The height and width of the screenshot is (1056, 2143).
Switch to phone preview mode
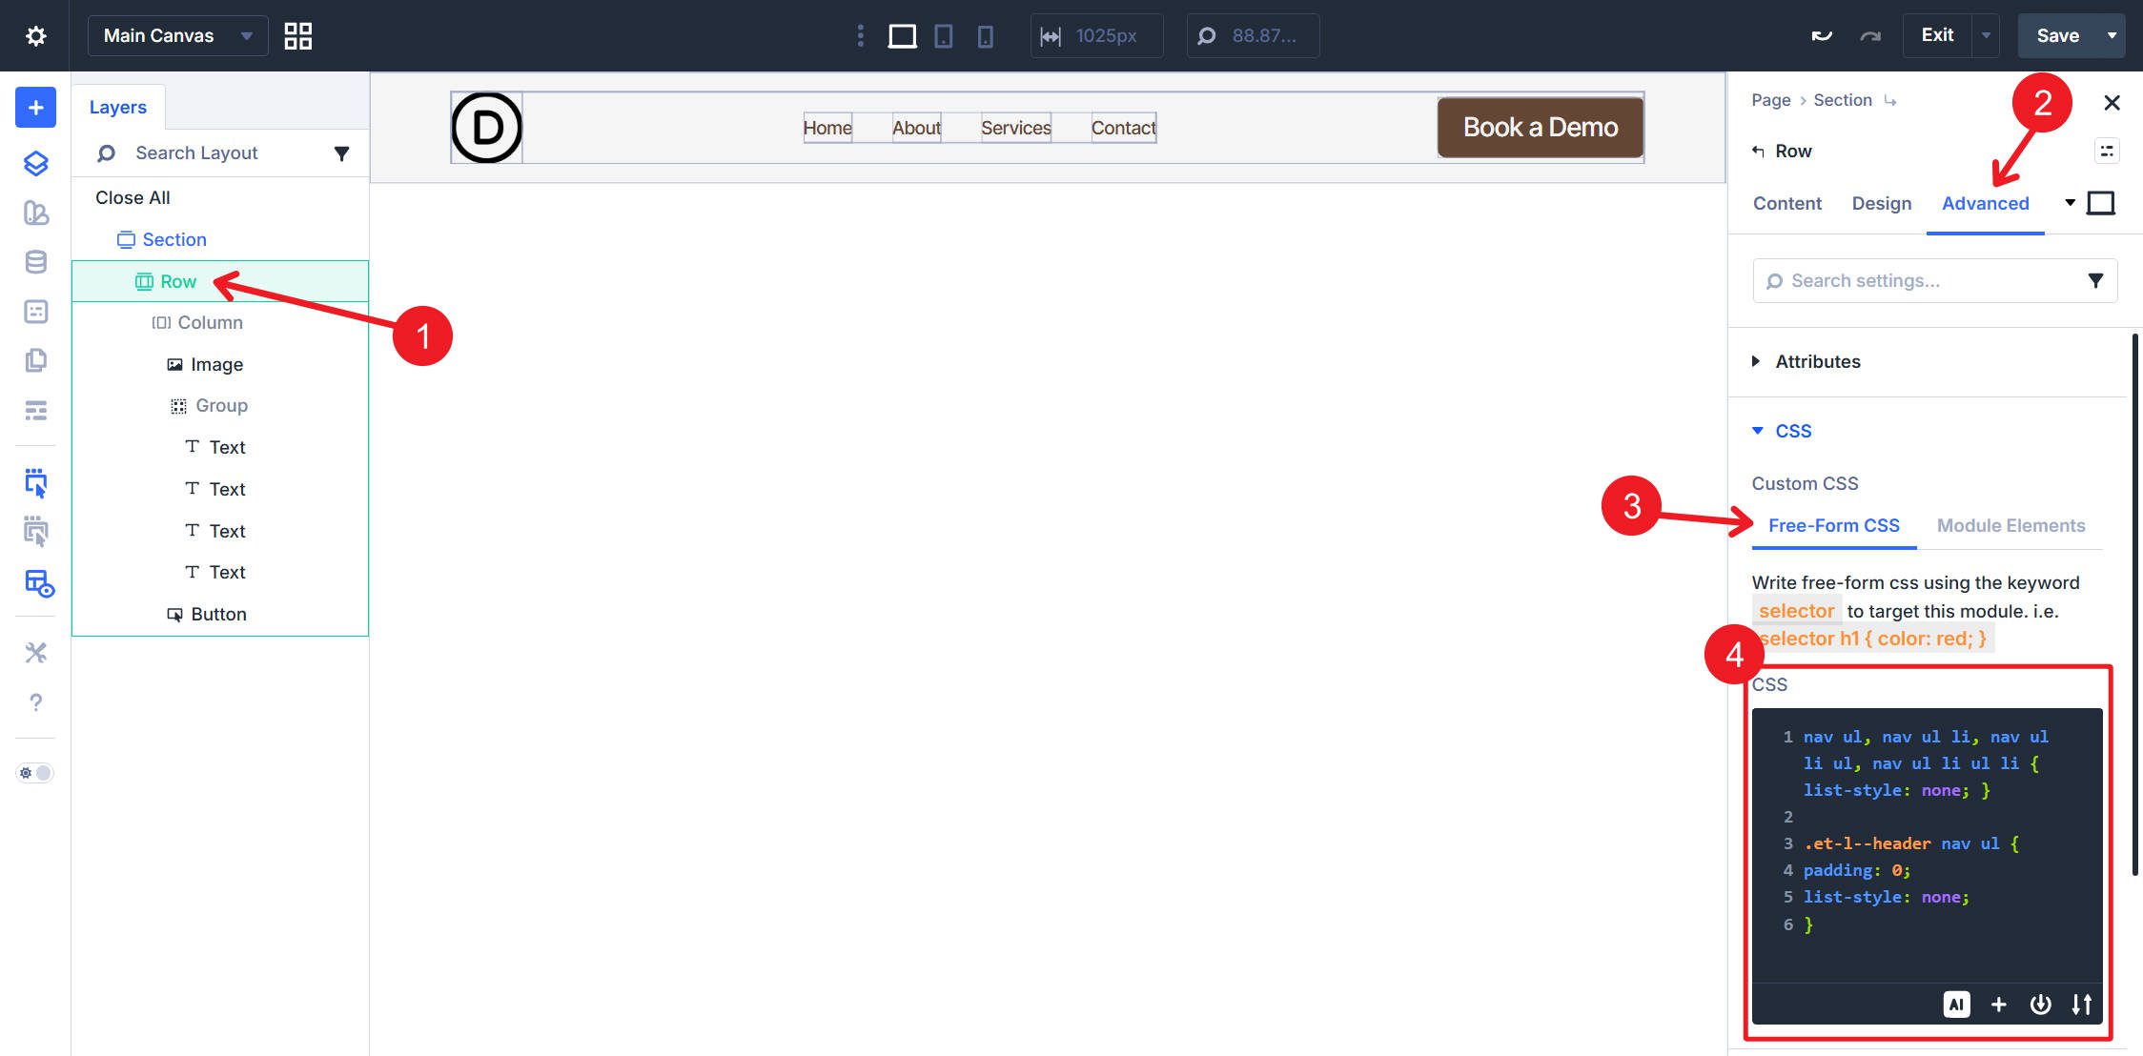point(986,35)
